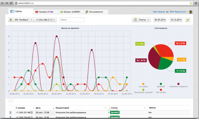
Task: Toggle the Недозвон/сорвался legend swatch
Action: 178,84
